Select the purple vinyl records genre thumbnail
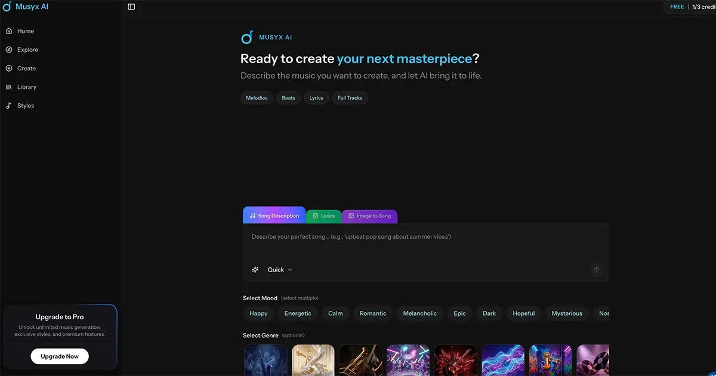The width and height of the screenshot is (716, 376). pos(593,360)
